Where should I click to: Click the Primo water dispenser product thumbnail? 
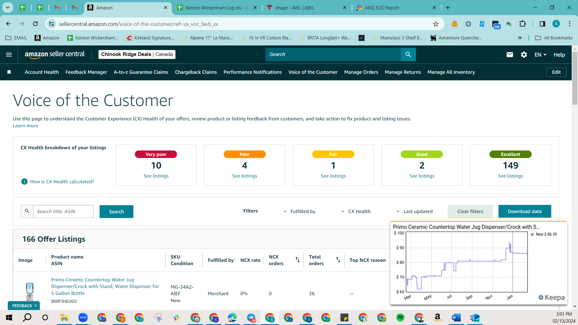pos(30,291)
